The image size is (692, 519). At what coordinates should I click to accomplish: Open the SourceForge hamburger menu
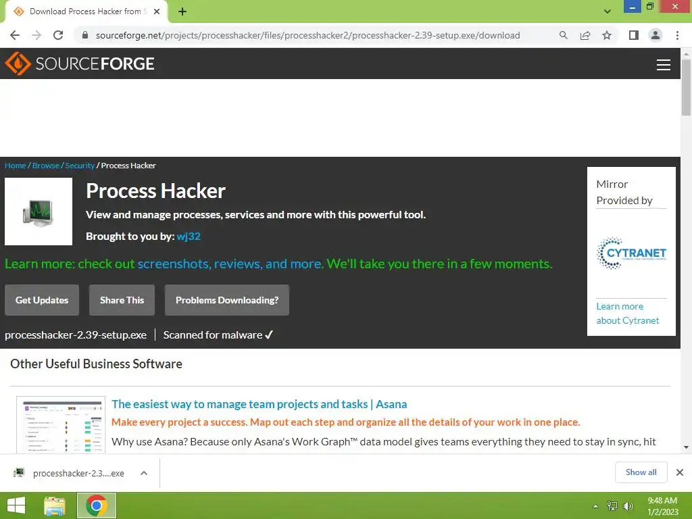point(663,64)
